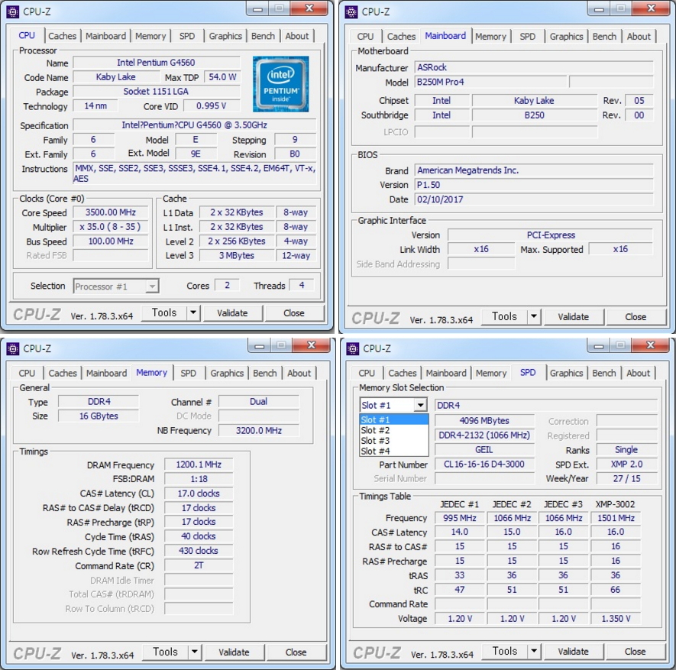Click Validate in CPU window
676x670 pixels.
pos(232,313)
